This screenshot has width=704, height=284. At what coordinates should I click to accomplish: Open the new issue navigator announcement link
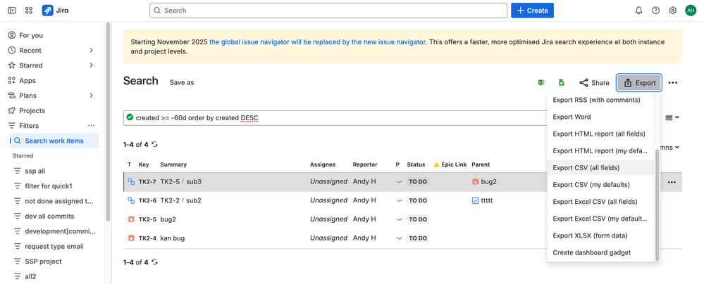click(x=317, y=42)
